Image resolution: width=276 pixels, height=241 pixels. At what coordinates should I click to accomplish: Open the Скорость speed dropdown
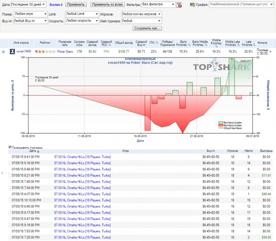82,21
